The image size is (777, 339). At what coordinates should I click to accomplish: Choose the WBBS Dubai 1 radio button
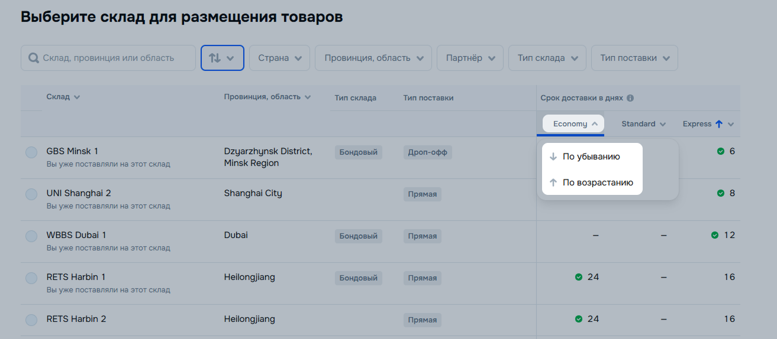pos(31,236)
